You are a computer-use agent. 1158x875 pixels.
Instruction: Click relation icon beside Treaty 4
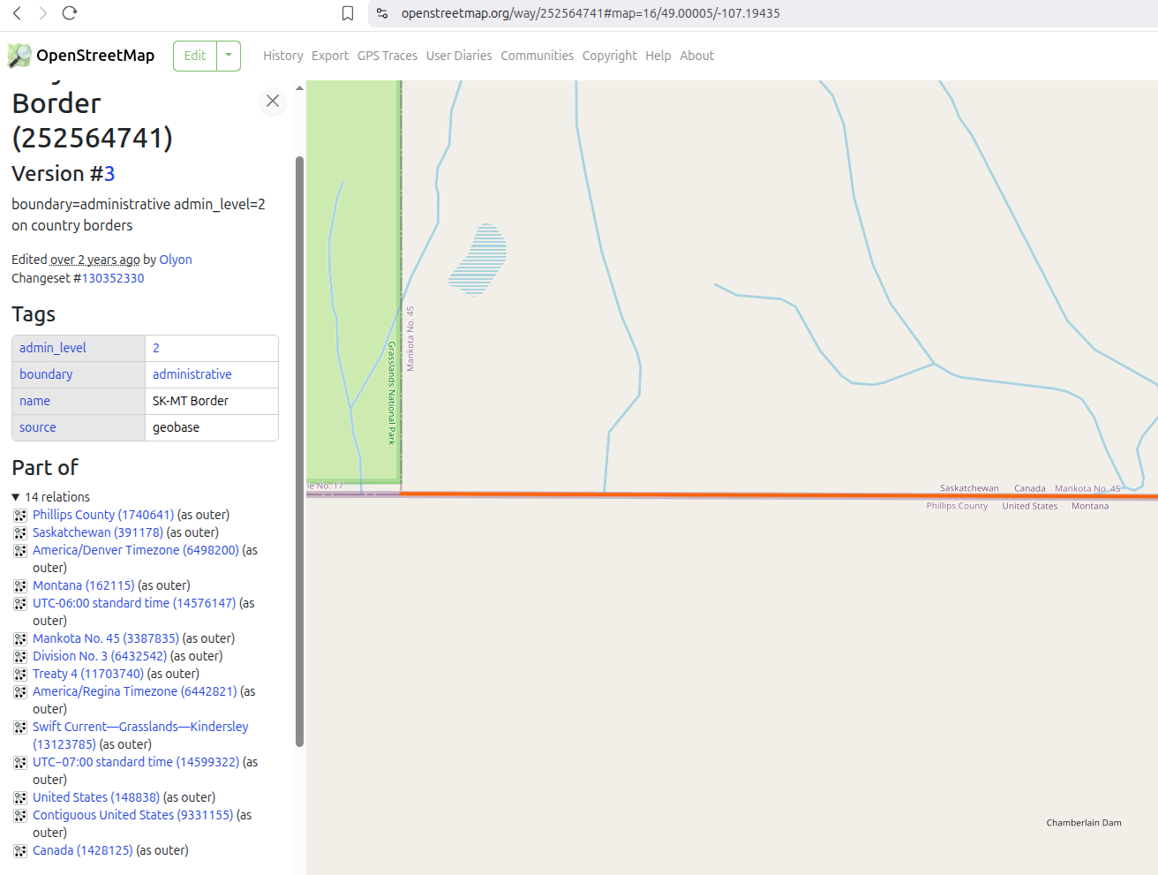20,674
